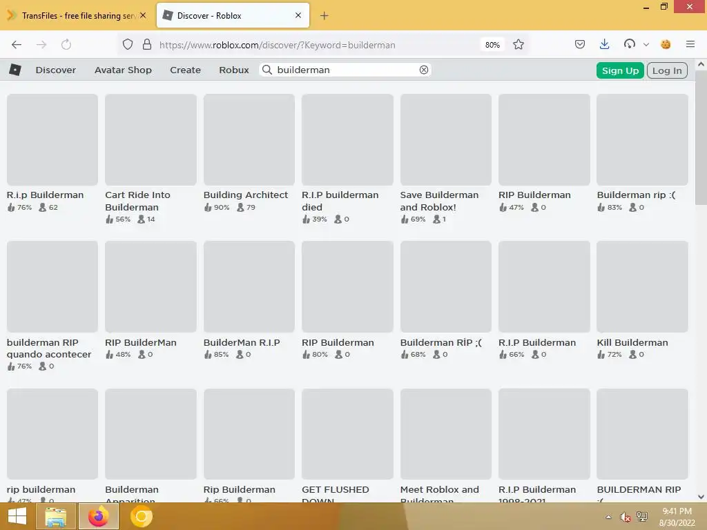Open the Builderman RİP ;( title link
The height and width of the screenshot is (530, 707).
441,342
